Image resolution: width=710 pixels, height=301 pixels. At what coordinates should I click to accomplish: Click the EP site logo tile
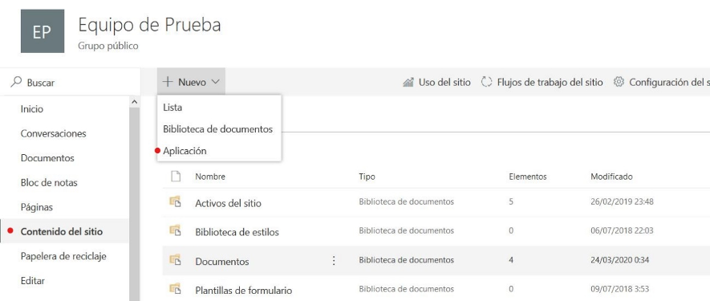[43, 31]
